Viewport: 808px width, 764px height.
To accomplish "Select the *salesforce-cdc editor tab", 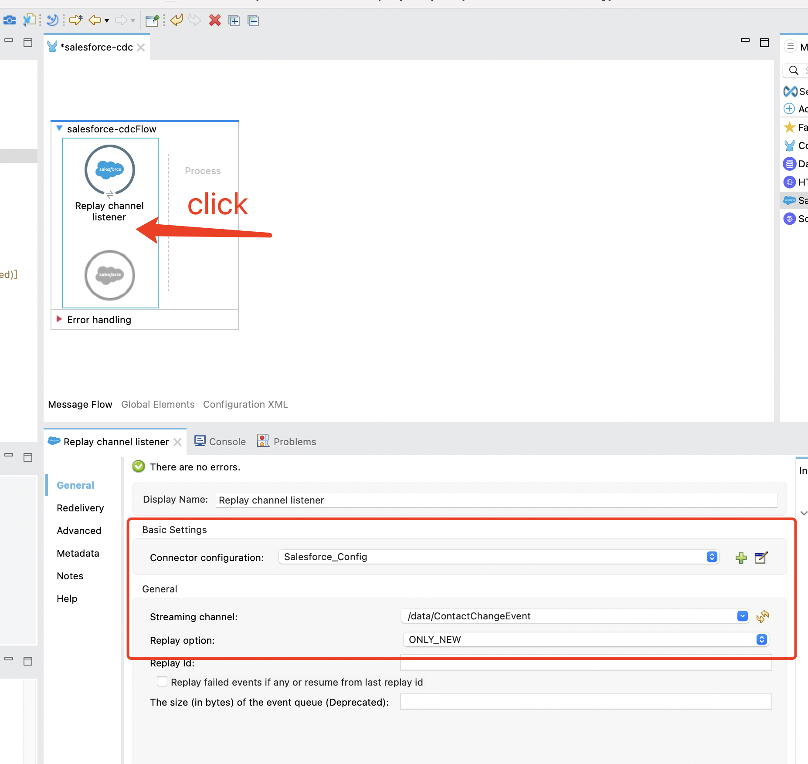I will coord(96,47).
